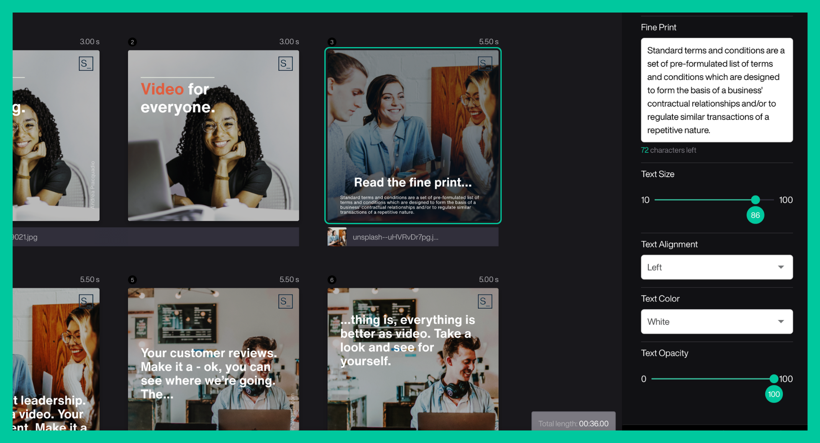The width and height of the screenshot is (820, 443).
Task: Click the Total length indicator
Action: (x=573, y=423)
